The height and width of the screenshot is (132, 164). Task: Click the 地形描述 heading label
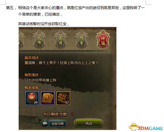pyautogui.click(x=33, y=75)
